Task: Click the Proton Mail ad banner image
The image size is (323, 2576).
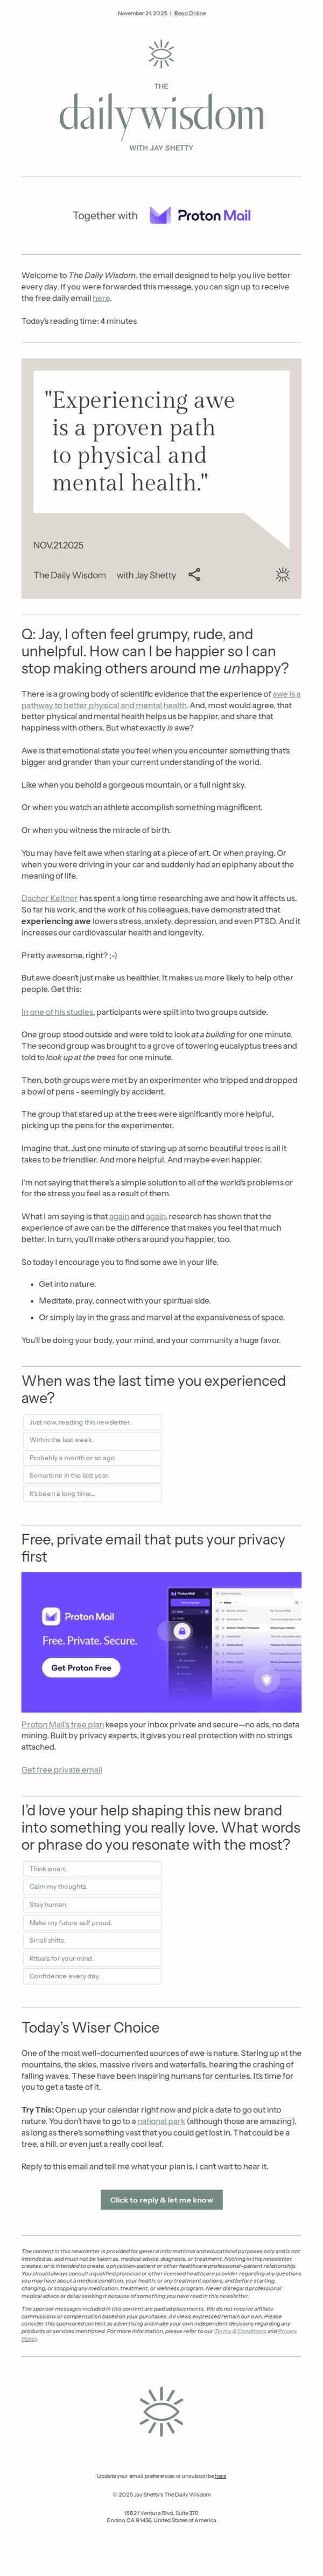Action: 161,1641
